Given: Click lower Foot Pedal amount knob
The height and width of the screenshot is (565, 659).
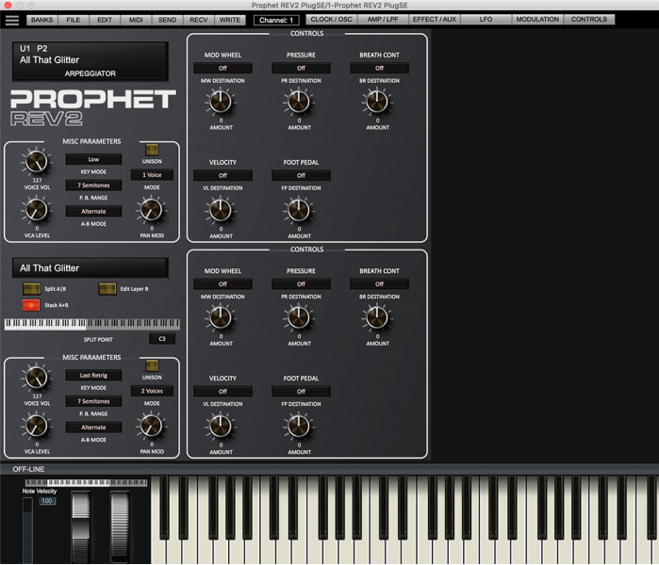Looking at the screenshot, I should pos(299,426).
